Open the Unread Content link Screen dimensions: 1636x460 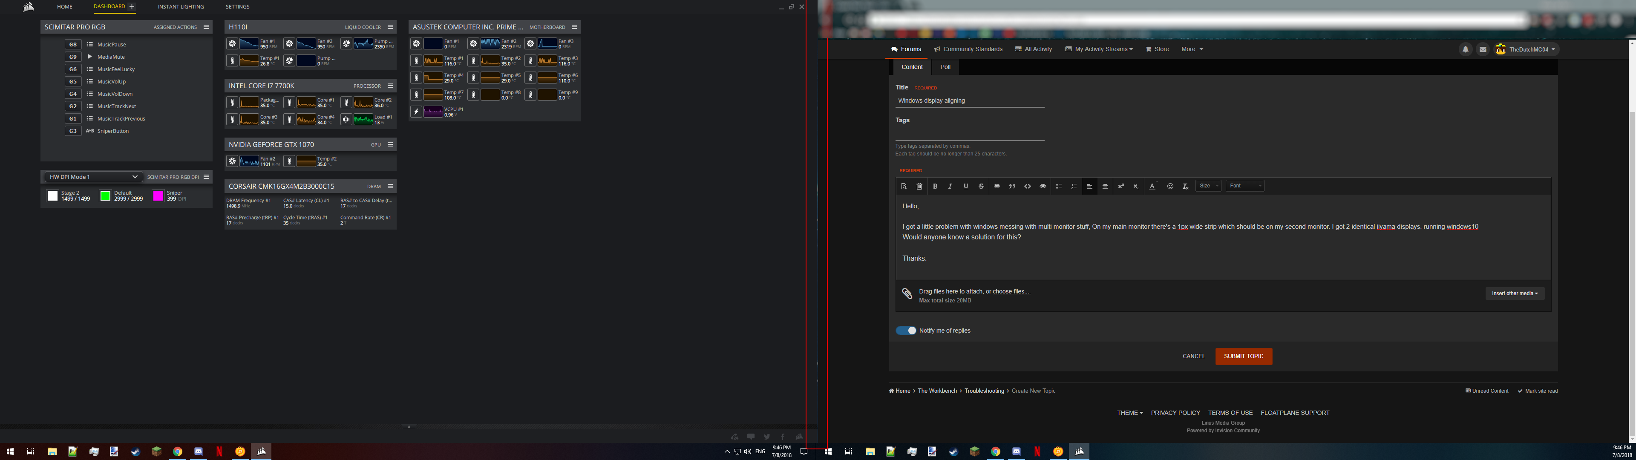[x=1487, y=391]
